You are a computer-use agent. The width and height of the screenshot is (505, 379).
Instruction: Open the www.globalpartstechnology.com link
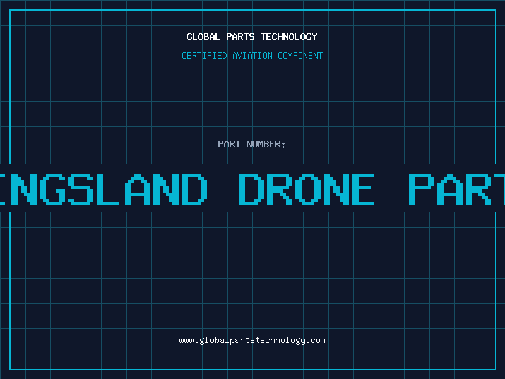click(252, 340)
